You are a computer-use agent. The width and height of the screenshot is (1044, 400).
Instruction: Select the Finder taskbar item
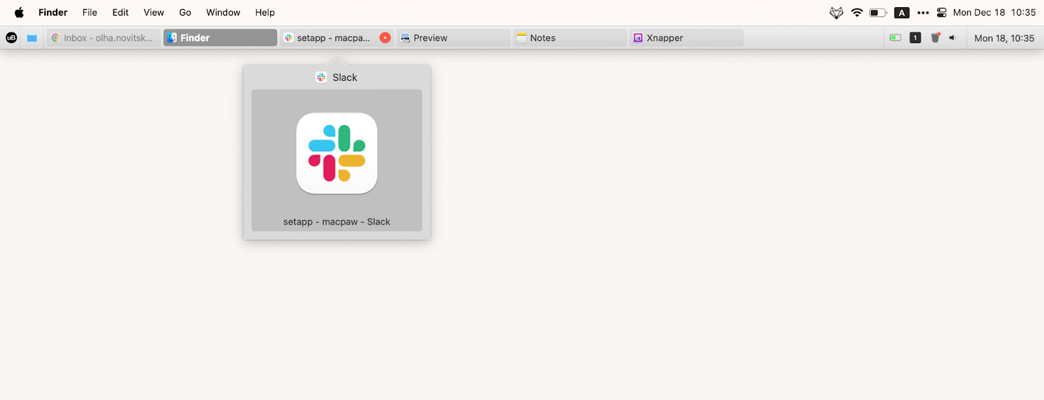coord(220,38)
